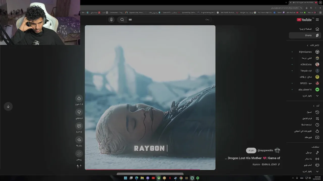Seek on the red video progress bar

150,169
